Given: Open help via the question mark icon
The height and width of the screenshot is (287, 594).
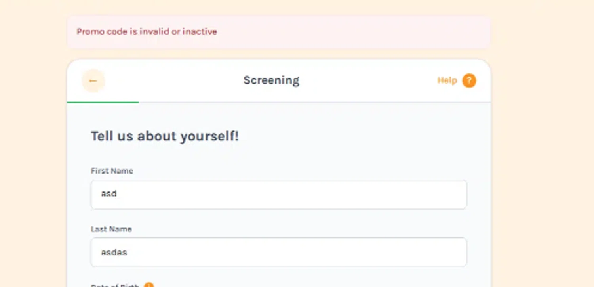Looking at the screenshot, I should pyautogui.click(x=469, y=80).
